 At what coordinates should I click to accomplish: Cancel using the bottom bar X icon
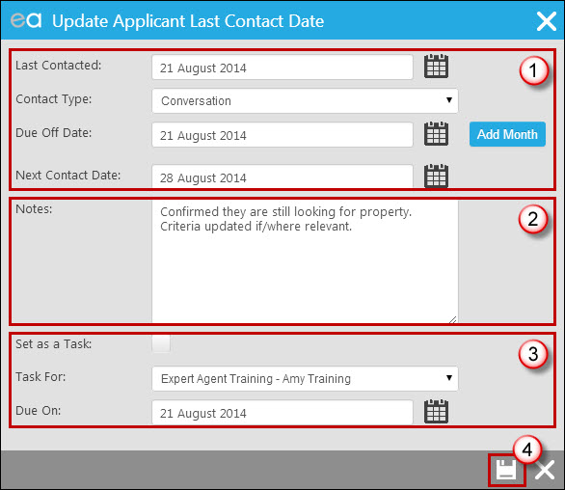(545, 470)
